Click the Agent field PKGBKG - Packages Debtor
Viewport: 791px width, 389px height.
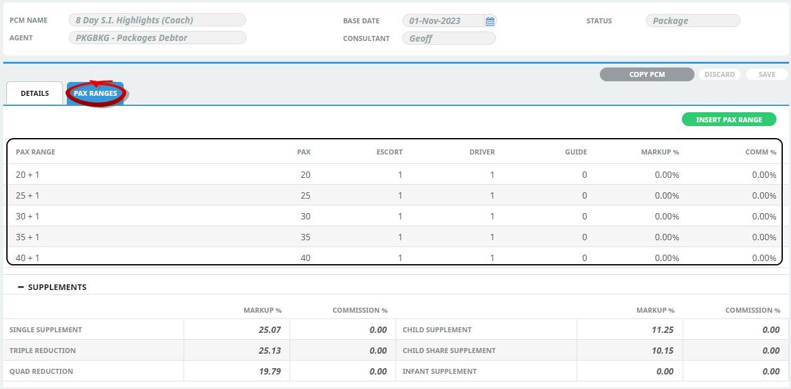point(157,38)
